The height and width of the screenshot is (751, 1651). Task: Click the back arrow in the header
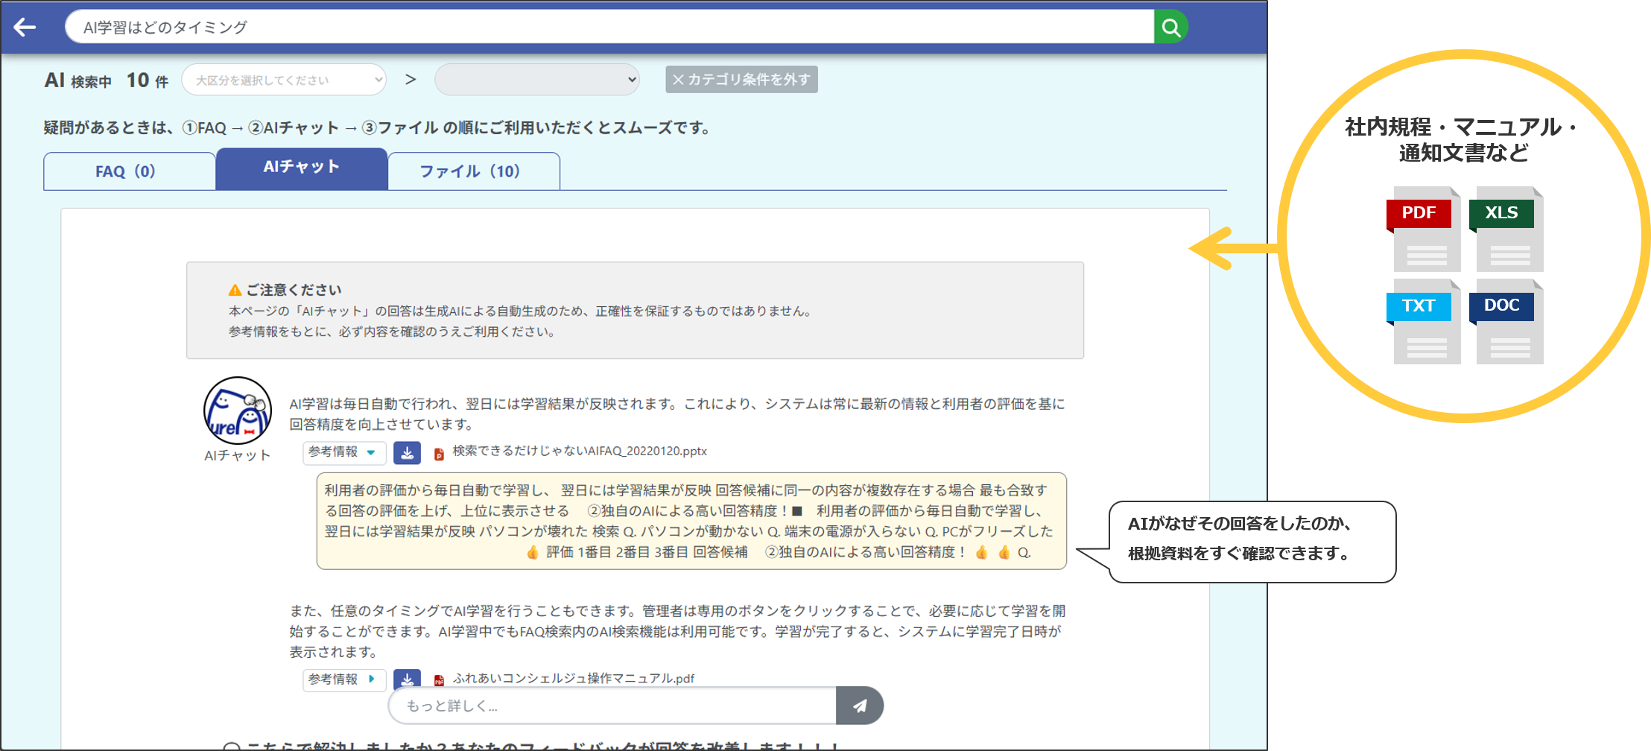(25, 28)
